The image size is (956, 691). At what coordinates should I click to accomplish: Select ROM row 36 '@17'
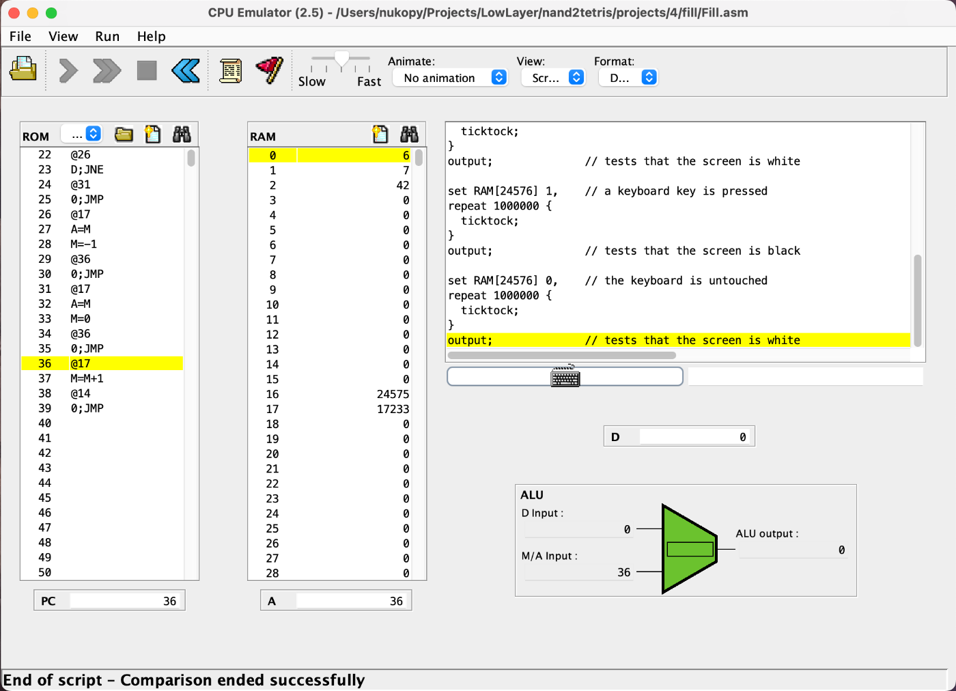click(102, 363)
